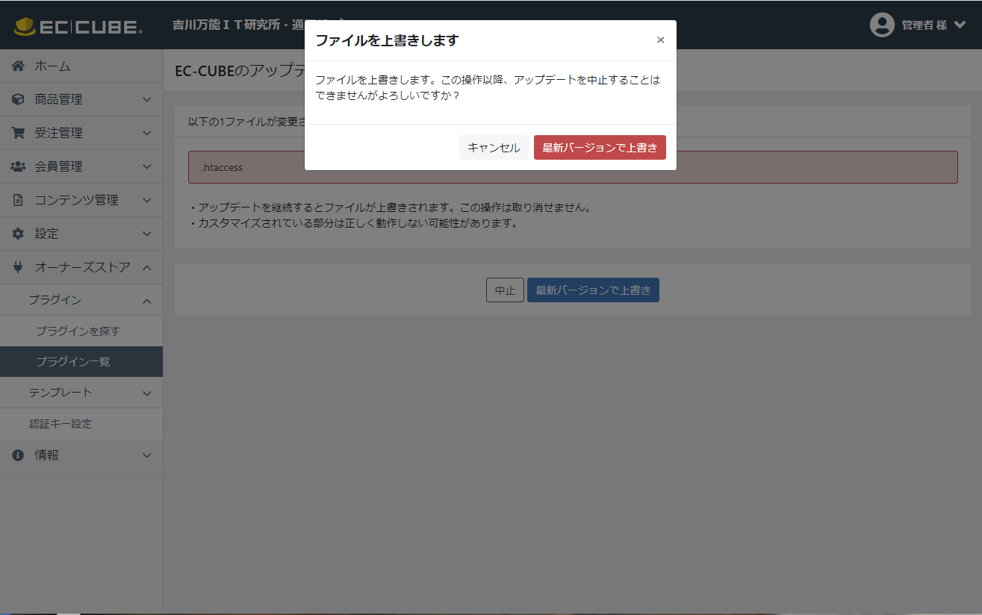Click the shopping cart icon for 受注管理
This screenshot has height=615, width=982.
(18, 133)
